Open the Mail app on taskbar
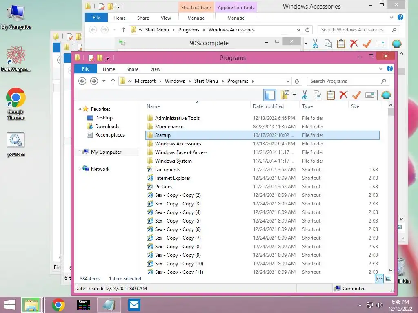Screen dimensions: 418x313 tap(134, 305)
